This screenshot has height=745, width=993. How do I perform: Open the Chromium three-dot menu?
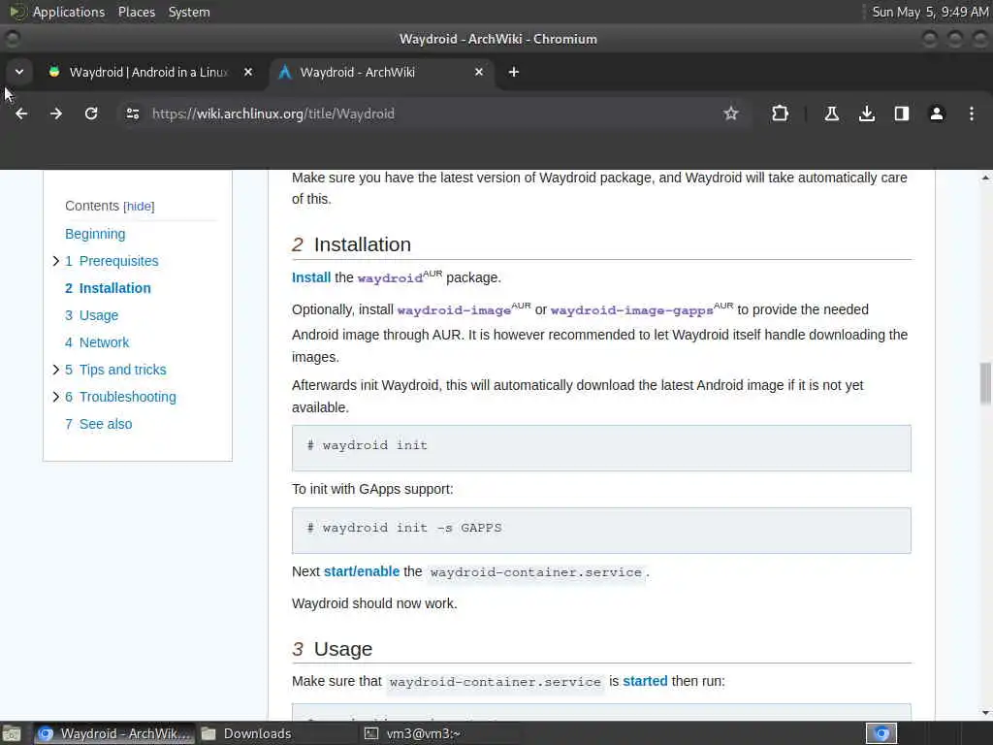972,113
